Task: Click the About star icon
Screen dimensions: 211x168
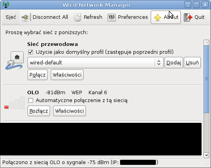Action: coord(157,17)
